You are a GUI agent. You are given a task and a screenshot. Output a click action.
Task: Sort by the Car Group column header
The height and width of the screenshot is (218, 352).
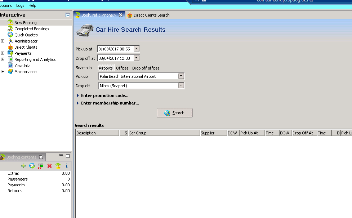pyautogui.click(x=164, y=133)
